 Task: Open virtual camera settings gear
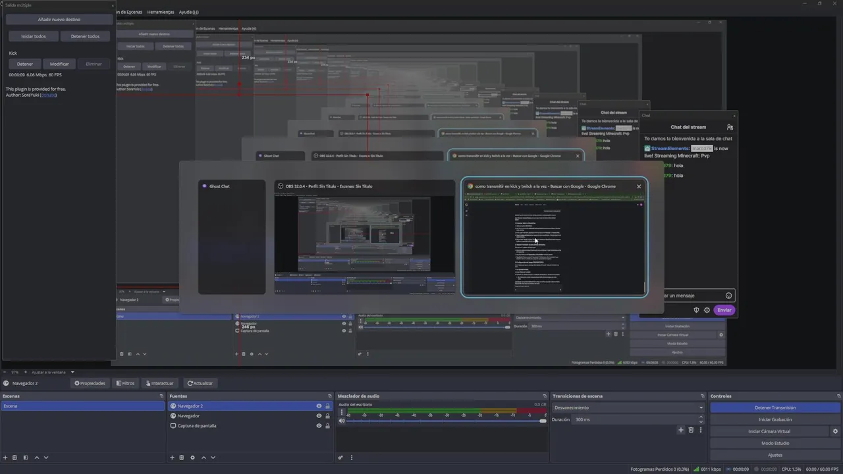[836, 431]
